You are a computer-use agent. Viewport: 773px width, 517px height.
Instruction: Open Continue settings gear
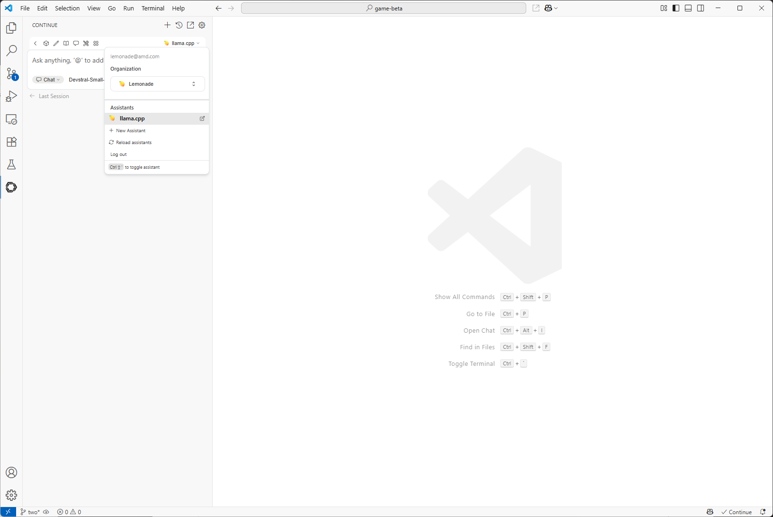click(x=202, y=25)
